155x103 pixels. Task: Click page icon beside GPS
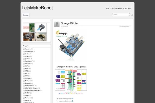pos(24,71)
